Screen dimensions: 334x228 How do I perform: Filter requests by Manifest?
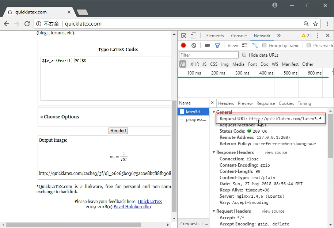coord(290,64)
